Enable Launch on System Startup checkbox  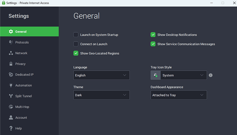(x=76, y=35)
